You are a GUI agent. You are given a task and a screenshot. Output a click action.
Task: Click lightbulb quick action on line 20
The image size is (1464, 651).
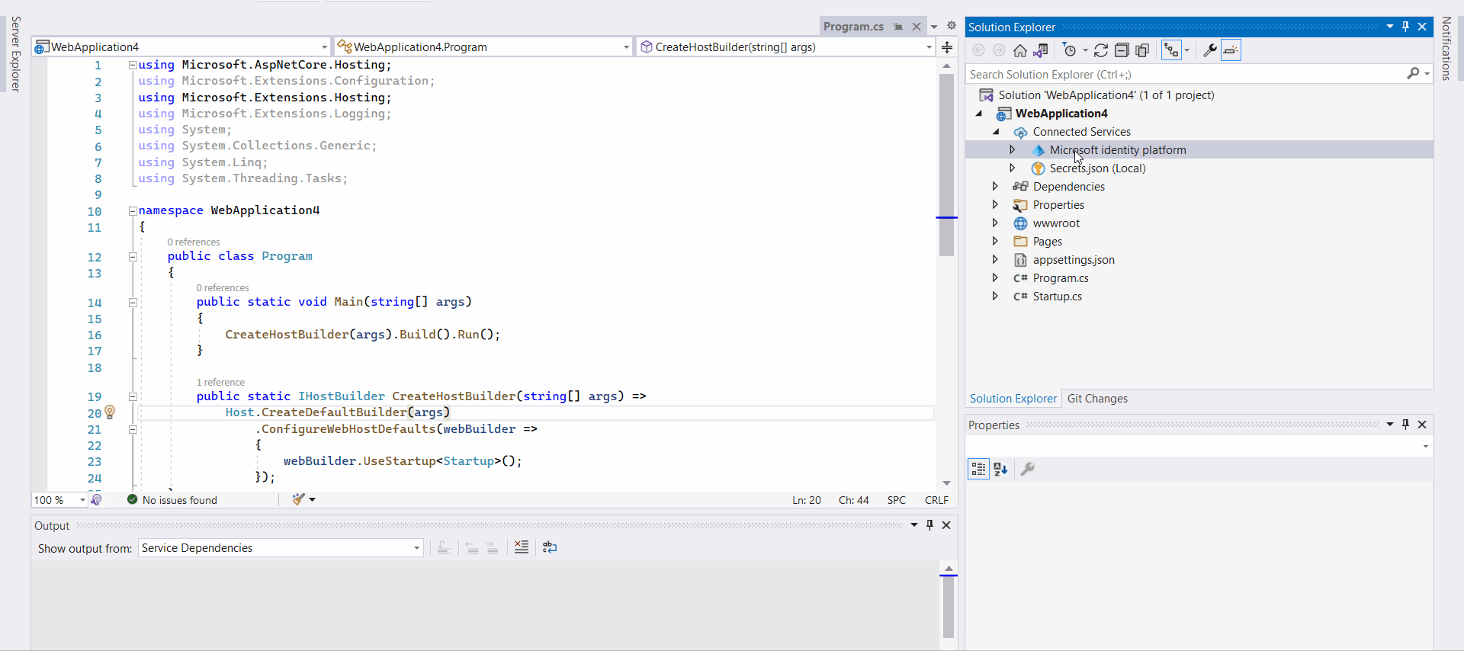[x=110, y=412]
